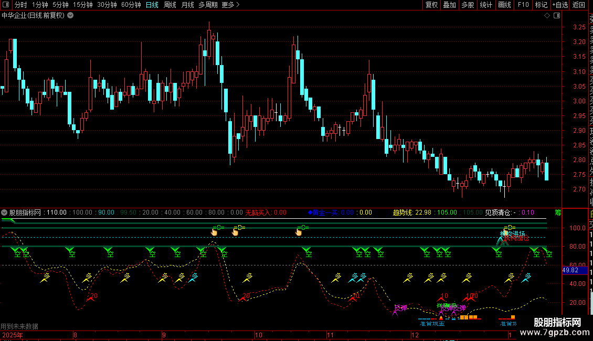Image resolution: width=593 pixels, height=341 pixels.
Task: Toggle the right side panel icon
Action: (557, 16)
